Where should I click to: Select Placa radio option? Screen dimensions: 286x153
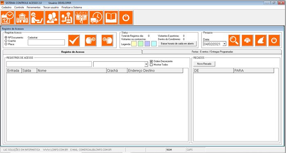coord(6,44)
